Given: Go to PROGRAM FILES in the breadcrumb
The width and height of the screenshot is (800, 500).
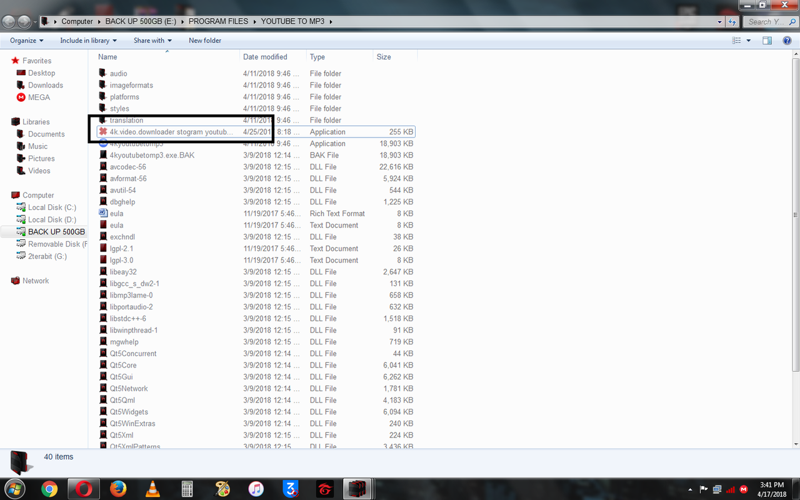Looking at the screenshot, I should (218, 21).
